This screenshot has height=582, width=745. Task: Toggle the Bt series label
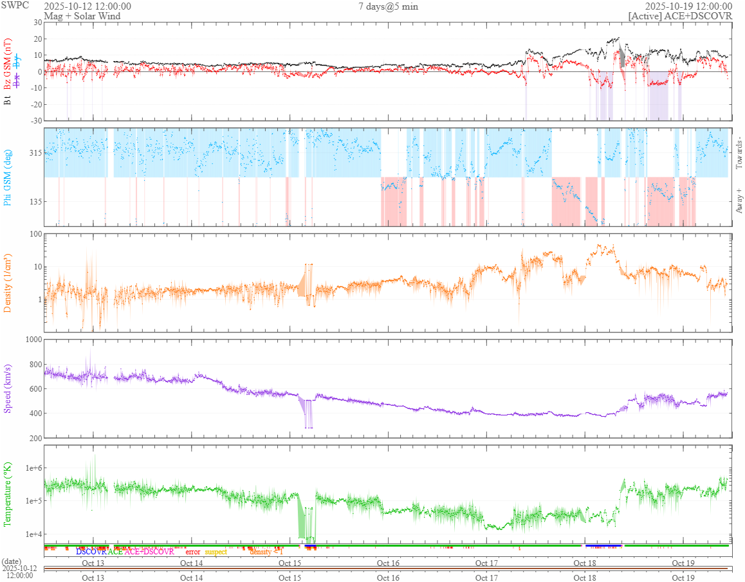point(7,101)
